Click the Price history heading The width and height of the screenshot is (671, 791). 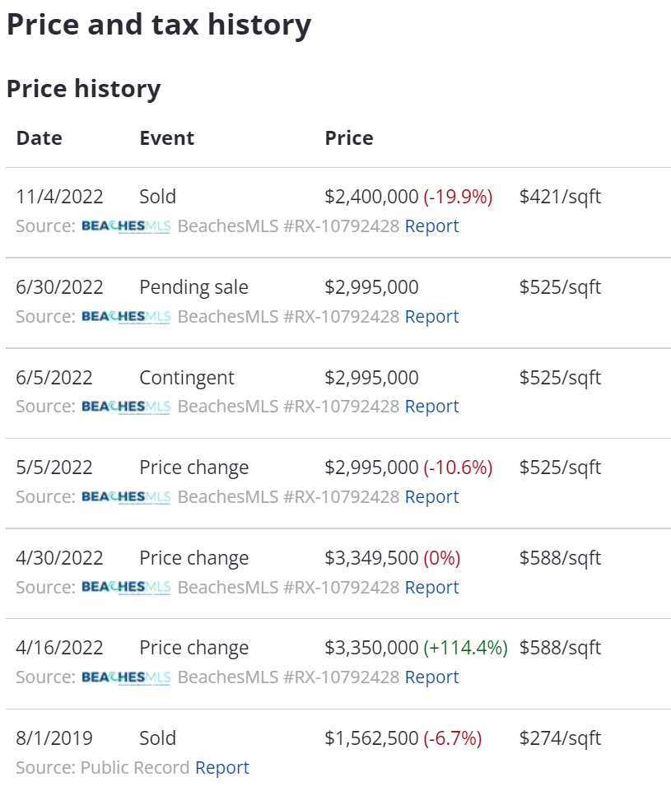point(84,89)
